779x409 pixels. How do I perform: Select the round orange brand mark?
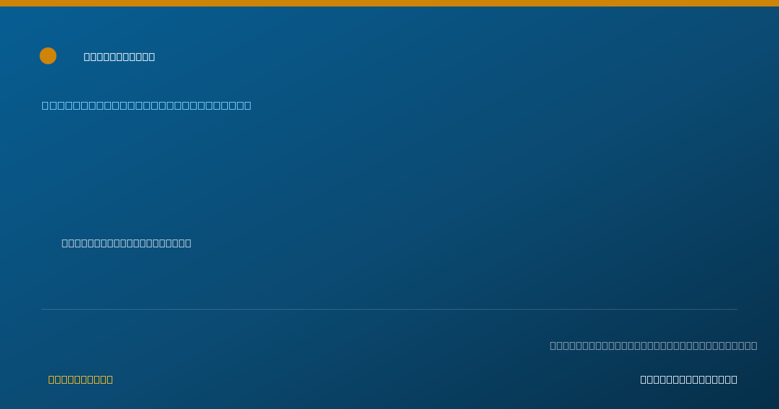pos(48,56)
